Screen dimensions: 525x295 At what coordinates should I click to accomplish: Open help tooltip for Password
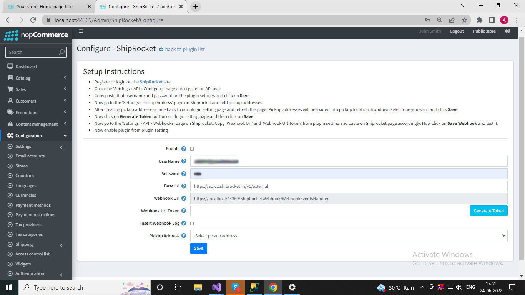click(x=184, y=174)
